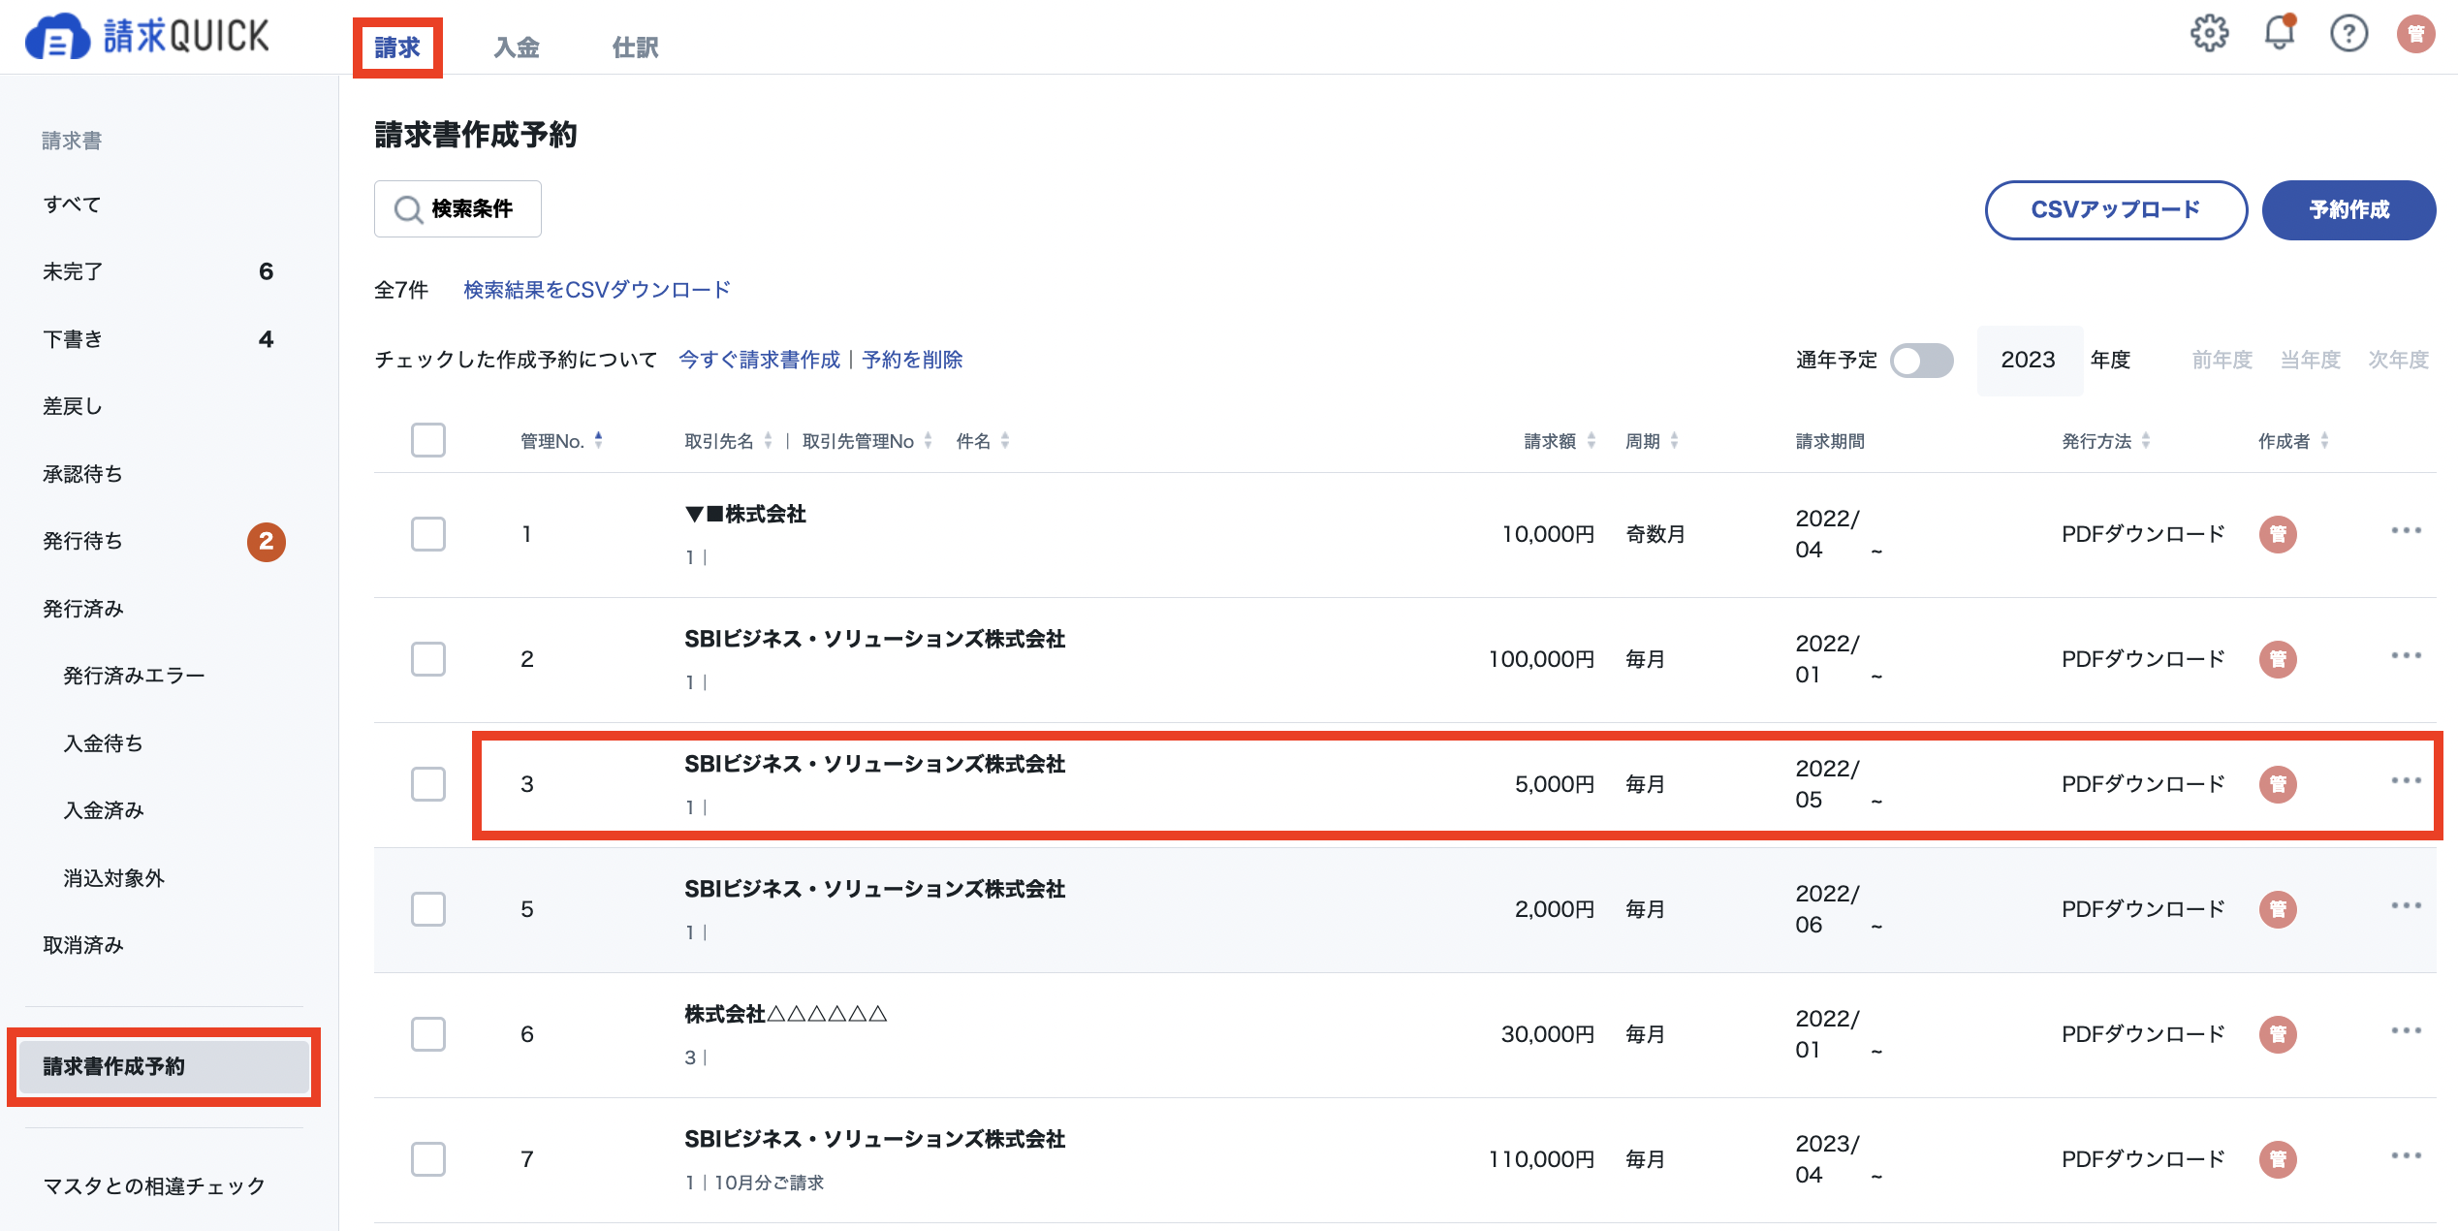Click the 請求QUICK logo

pyautogui.click(x=147, y=36)
